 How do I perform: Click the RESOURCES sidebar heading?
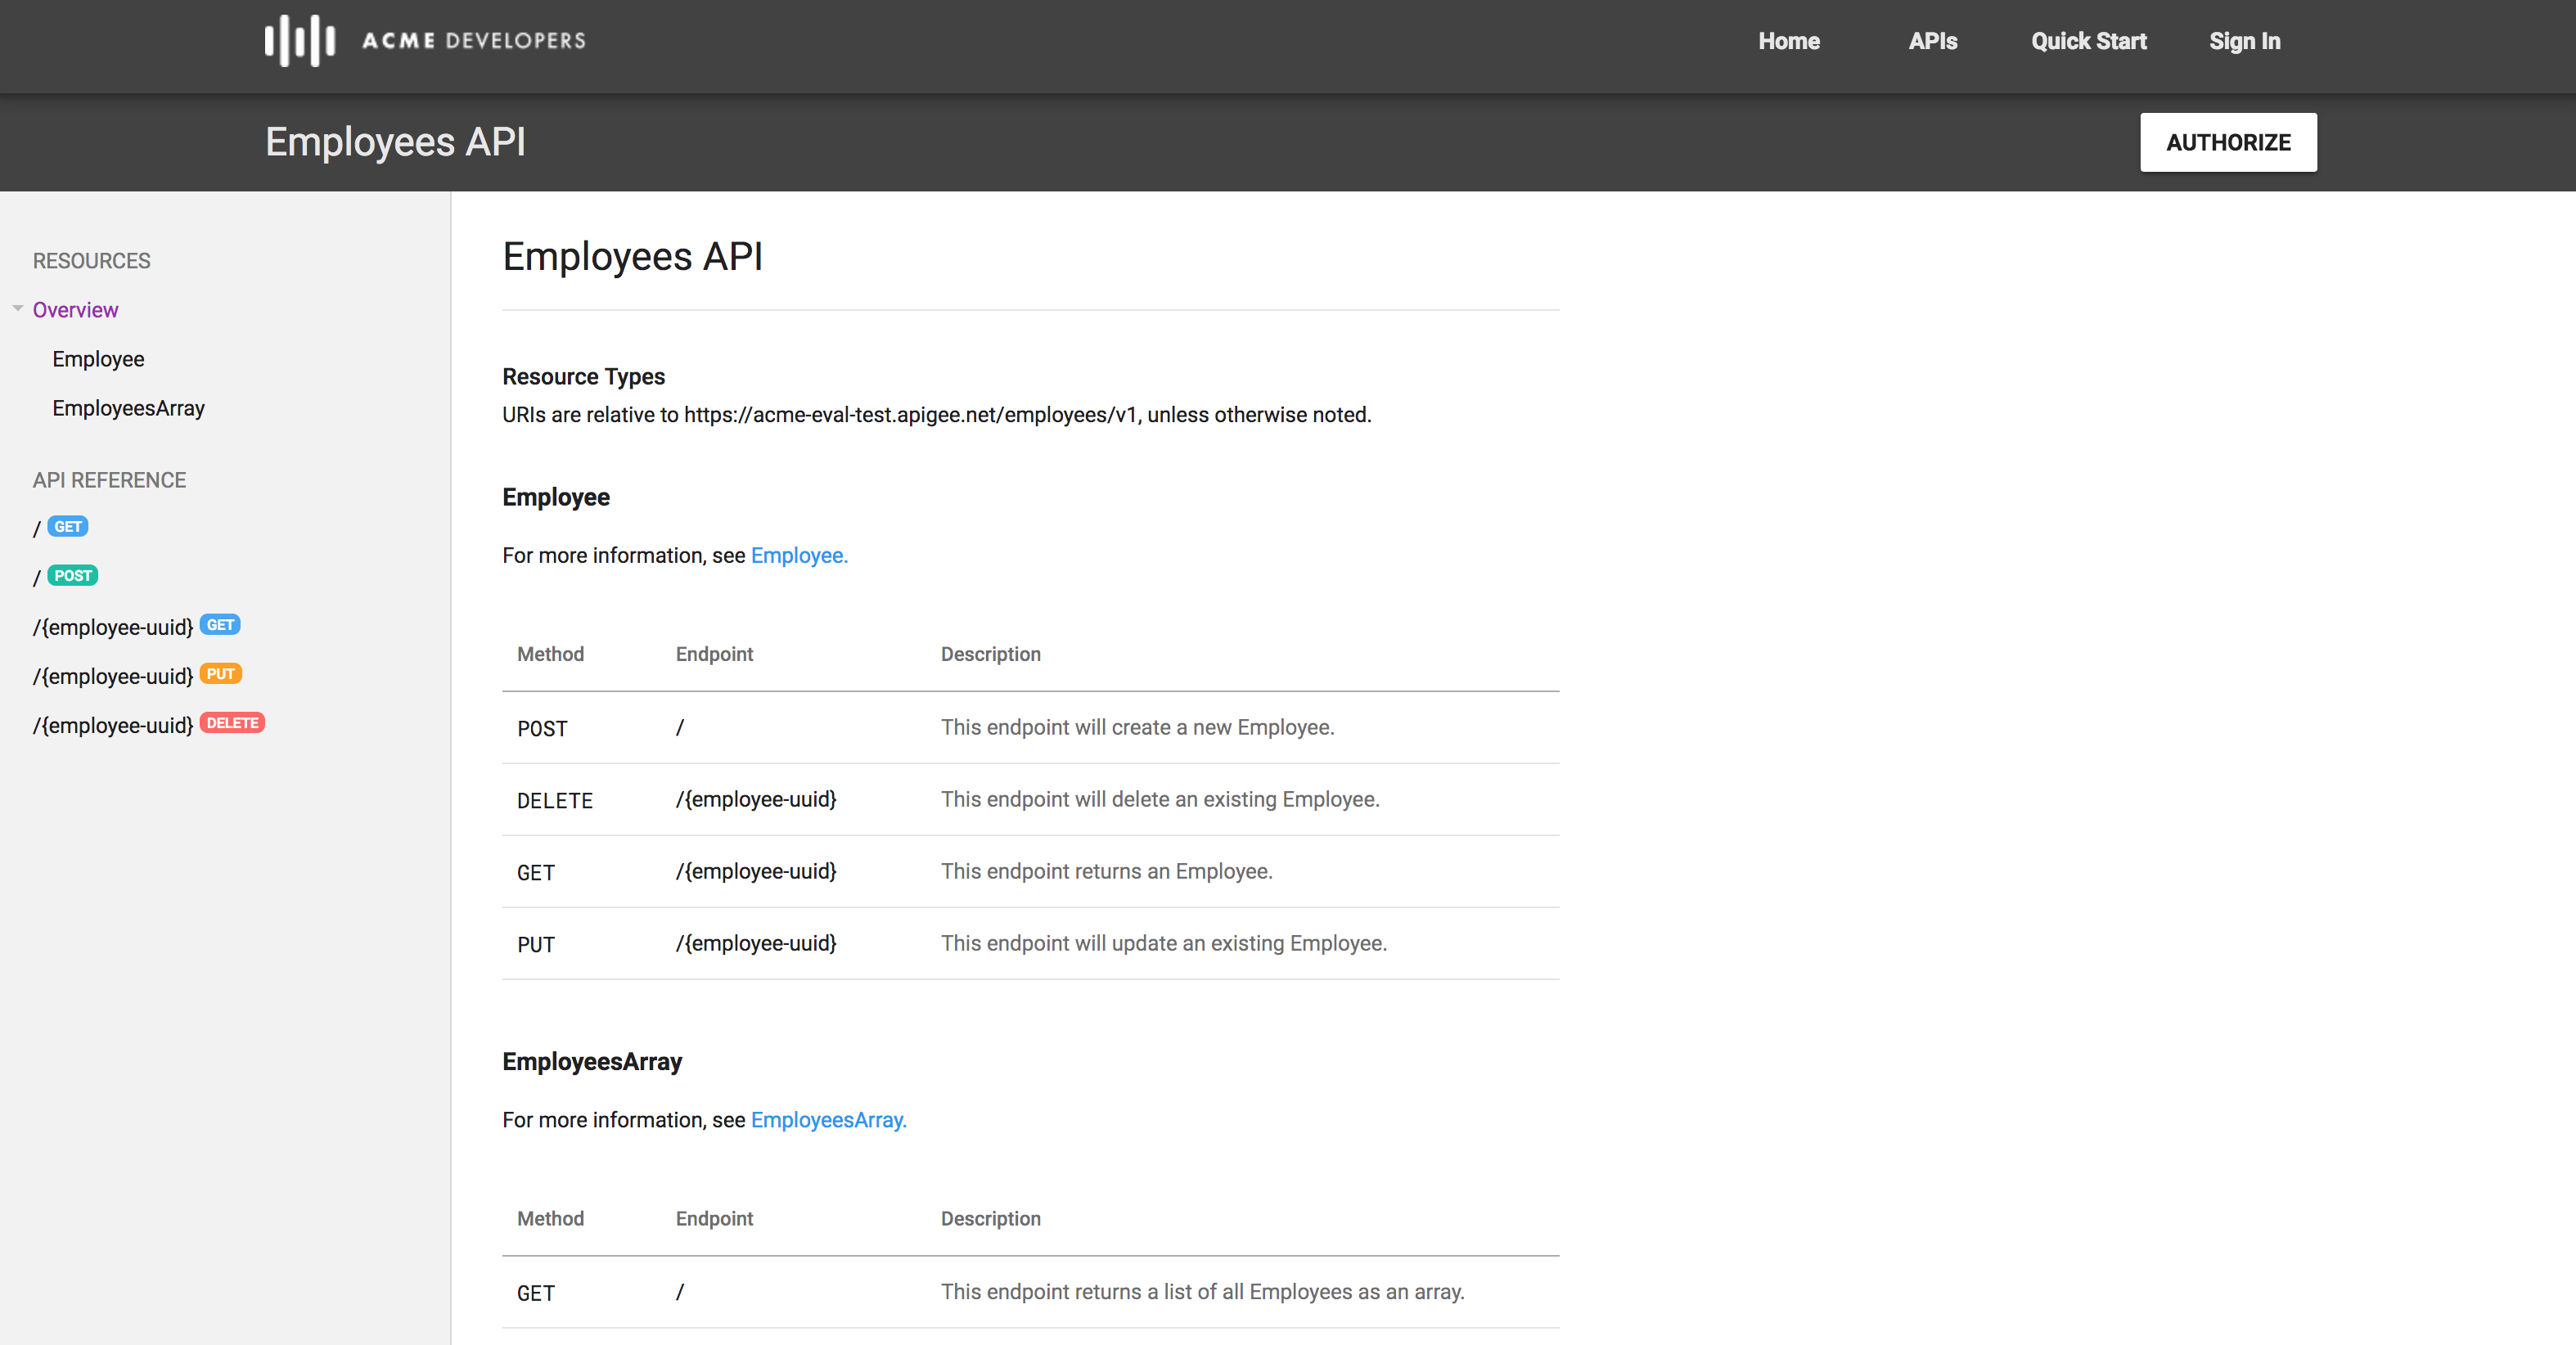(91, 261)
